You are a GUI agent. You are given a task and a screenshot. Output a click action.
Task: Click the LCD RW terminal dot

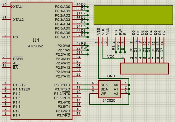point(120,52)
